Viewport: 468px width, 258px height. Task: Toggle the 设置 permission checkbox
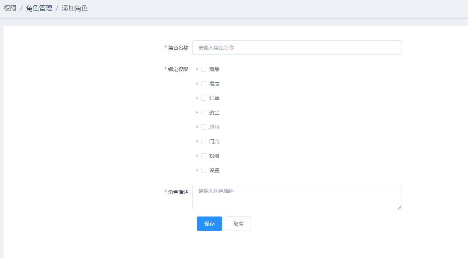tap(204, 170)
